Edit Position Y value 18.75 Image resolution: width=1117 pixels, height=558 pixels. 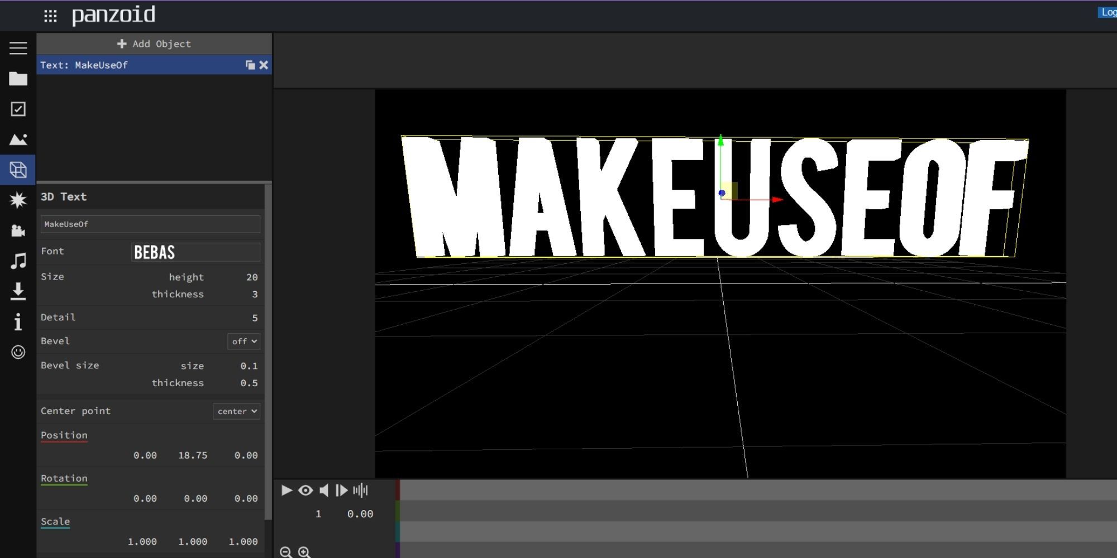tap(193, 455)
